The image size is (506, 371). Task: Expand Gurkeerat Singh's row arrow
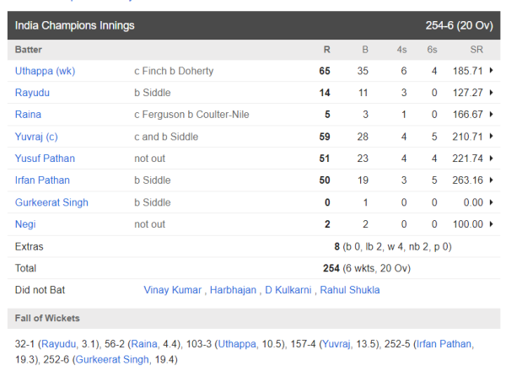click(491, 202)
